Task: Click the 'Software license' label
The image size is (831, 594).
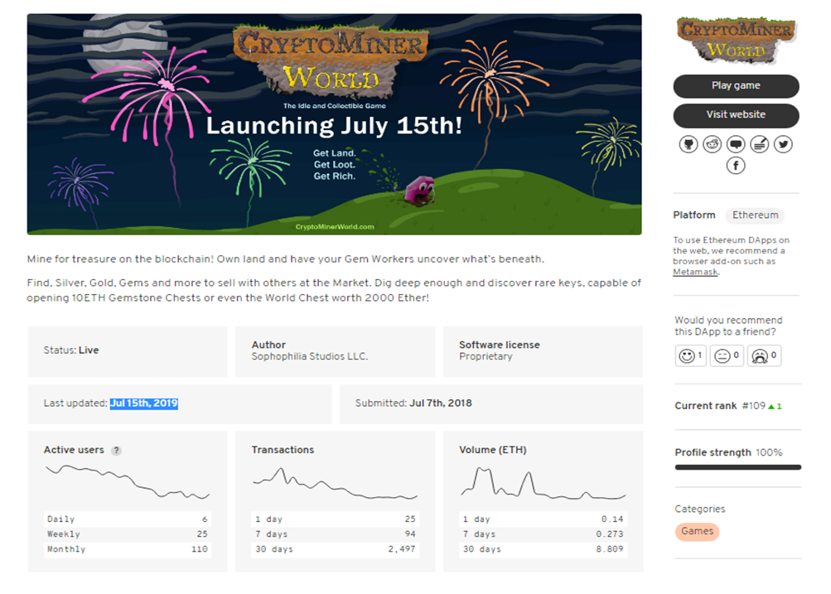Action: 500,345
